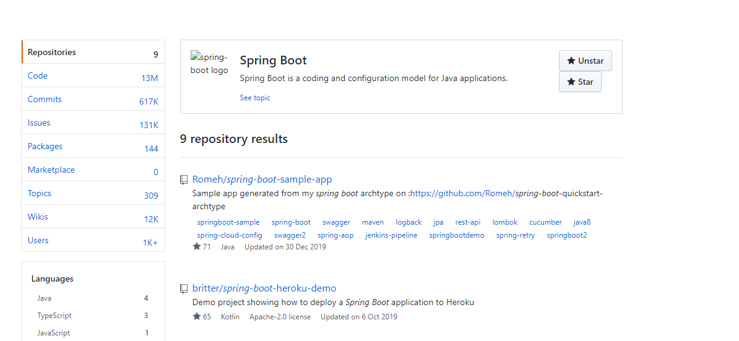Click the Unstar button for Spring Boot

[x=585, y=61]
